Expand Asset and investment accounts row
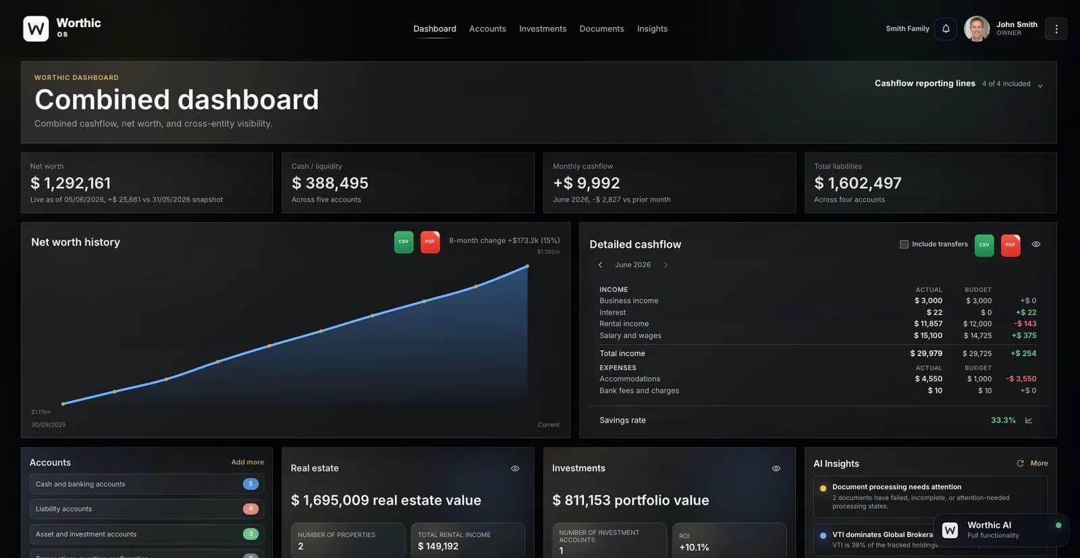Image resolution: width=1080 pixels, height=558 pixels. (146, 534)
